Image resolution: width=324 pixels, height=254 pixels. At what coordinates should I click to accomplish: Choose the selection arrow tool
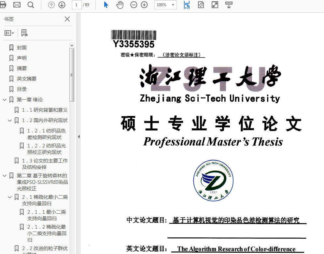click(106, 5)
